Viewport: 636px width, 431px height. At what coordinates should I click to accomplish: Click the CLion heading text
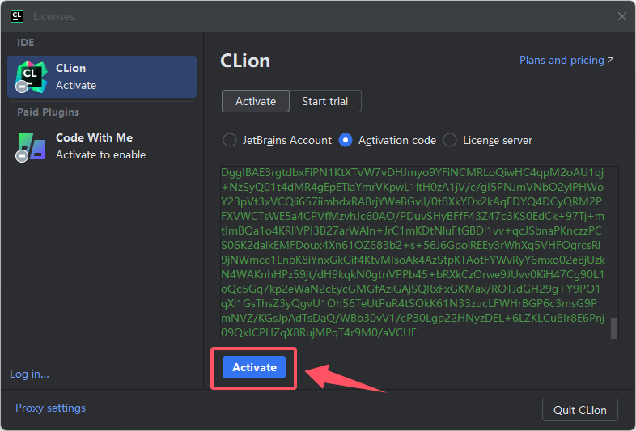tap(245, 61)
